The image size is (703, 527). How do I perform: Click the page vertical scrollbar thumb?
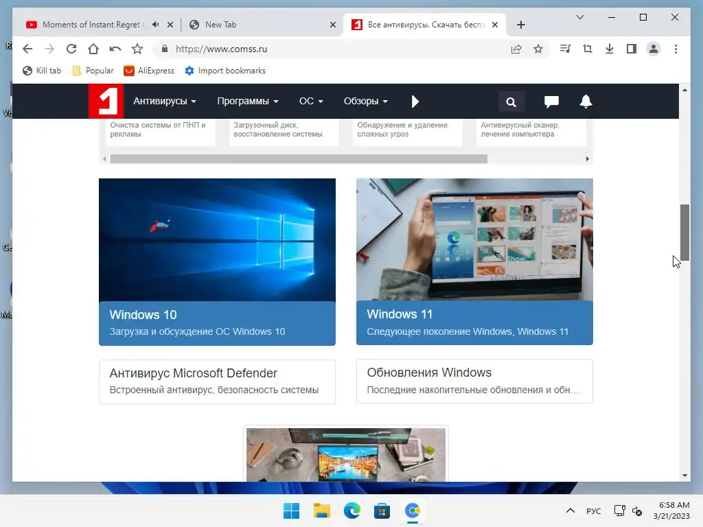pyautogui.click(x=684, y=232)
